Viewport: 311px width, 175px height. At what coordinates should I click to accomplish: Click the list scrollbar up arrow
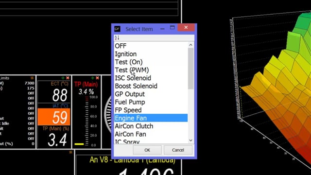pyautogui.click(x=191, y=45)
